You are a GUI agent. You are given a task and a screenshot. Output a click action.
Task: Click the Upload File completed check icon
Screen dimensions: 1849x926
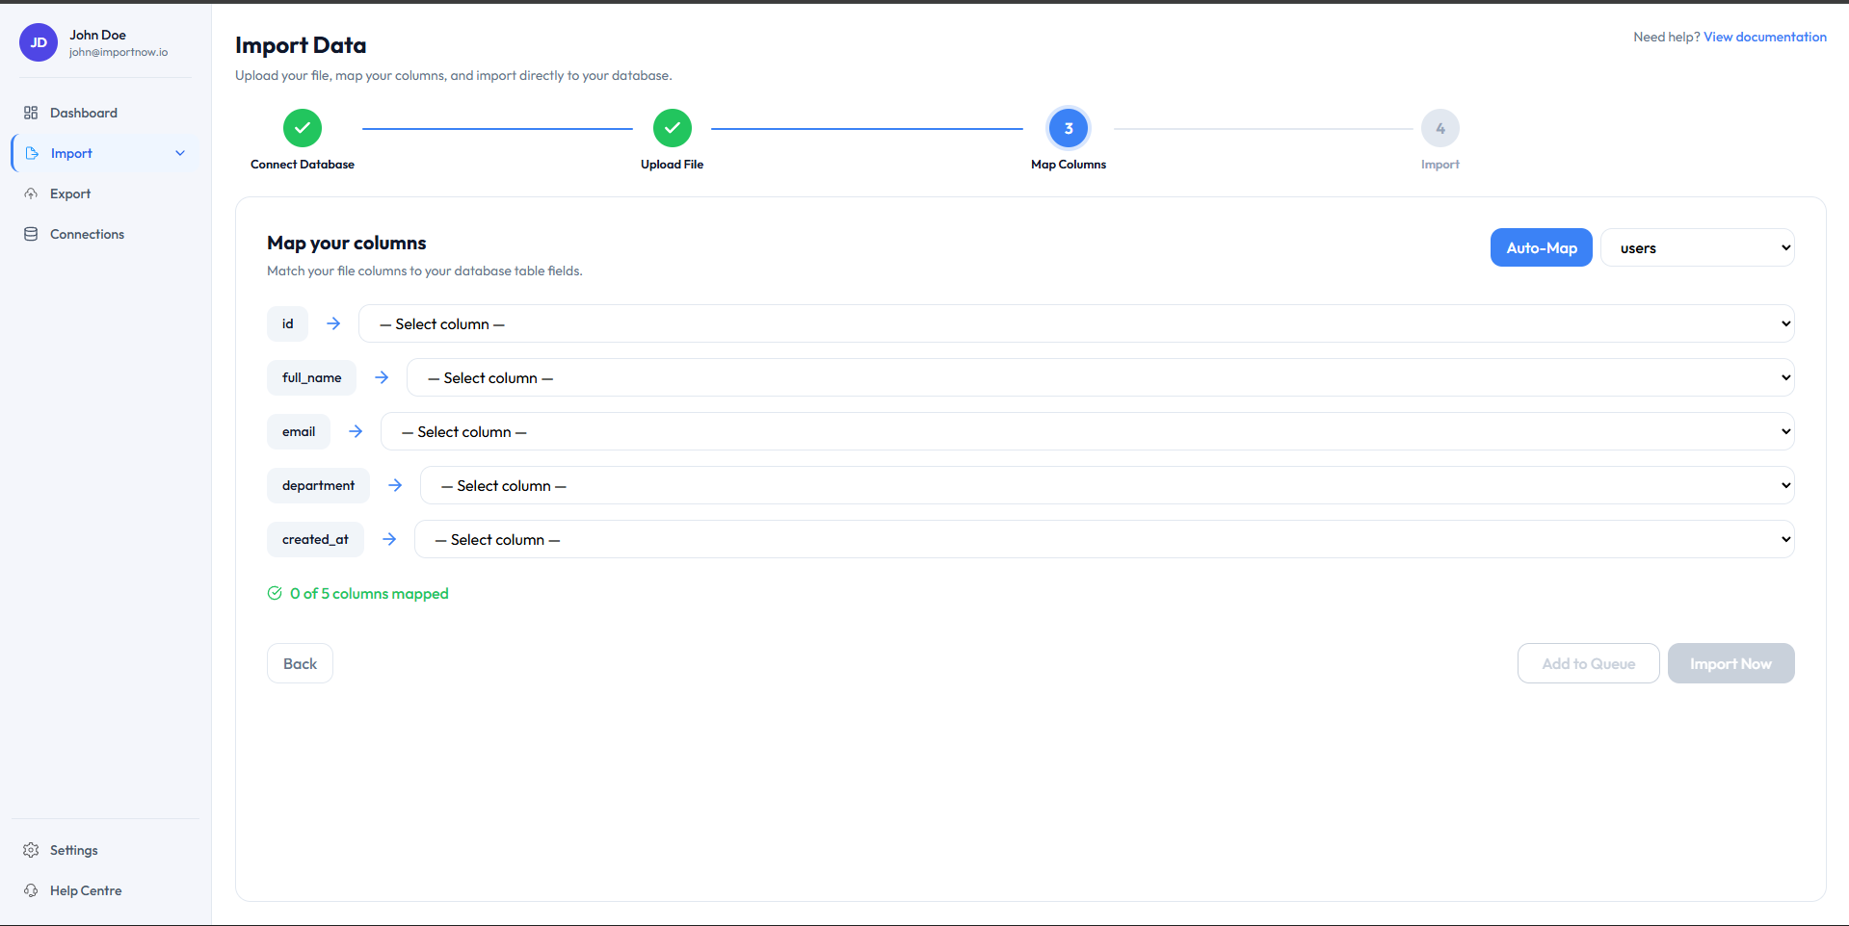(672, 128)
